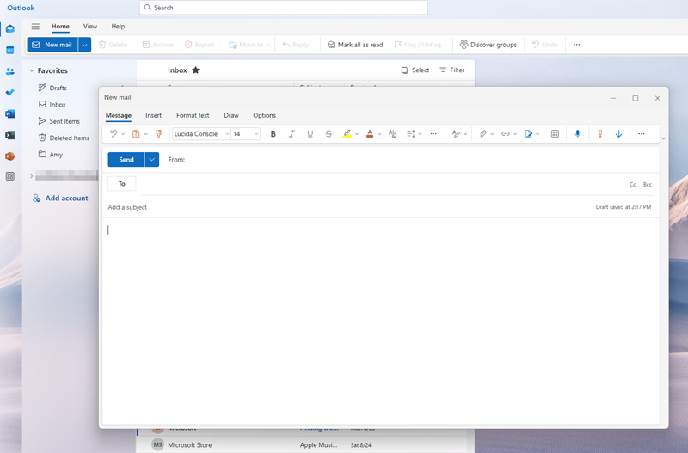The image size is (688, 453).
Task: Open Excel from the left app bar
Action: (10, 135)
